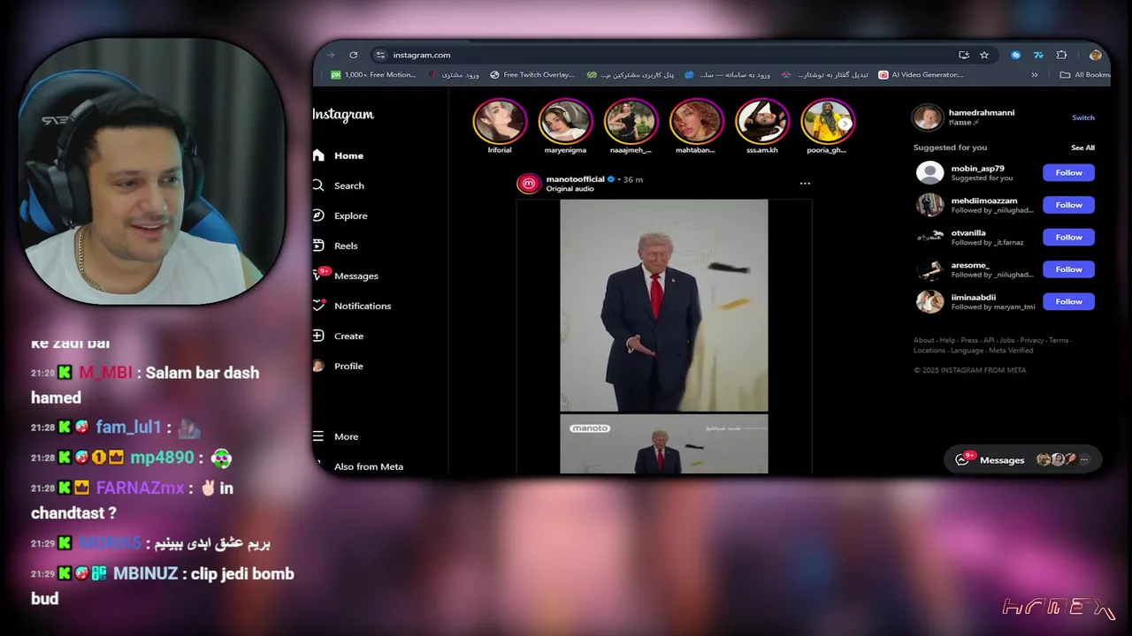Image resolution: width=1132 pixels, height=636 pixels.
Task: Expand the bookmarks overflow chevron
Action: (x=1035, y=75)
